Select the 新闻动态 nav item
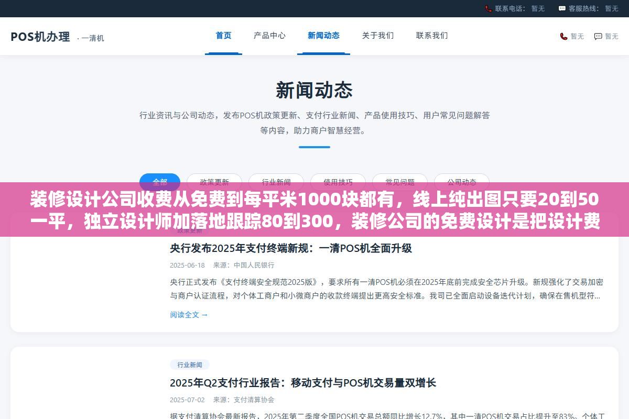 [x=323, y=36]
